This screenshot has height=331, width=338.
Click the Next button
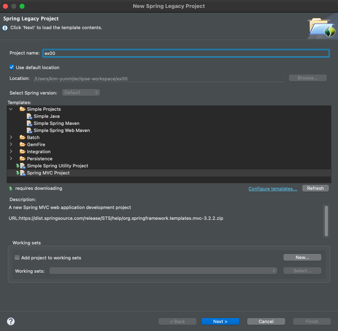220,321
